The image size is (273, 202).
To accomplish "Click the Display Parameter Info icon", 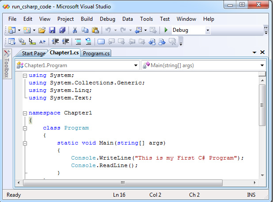I will pos(22,42).
